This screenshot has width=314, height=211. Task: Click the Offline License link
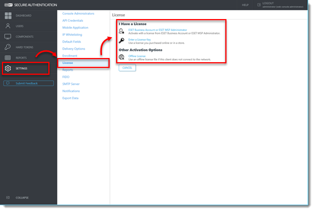coord(137,56)
